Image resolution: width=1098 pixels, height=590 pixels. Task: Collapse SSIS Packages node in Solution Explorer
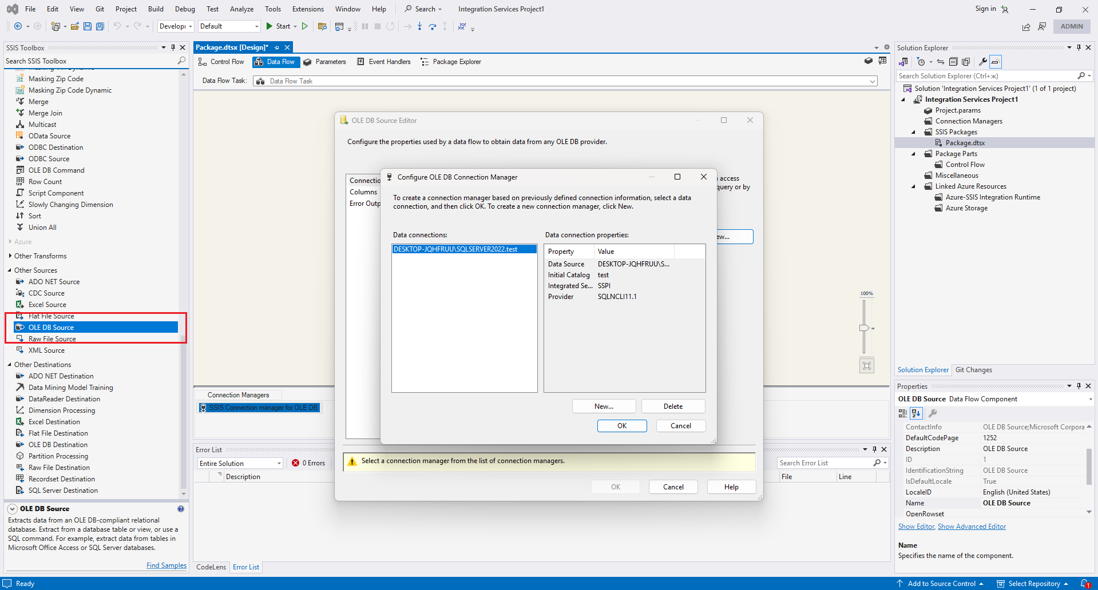(914, 132)
